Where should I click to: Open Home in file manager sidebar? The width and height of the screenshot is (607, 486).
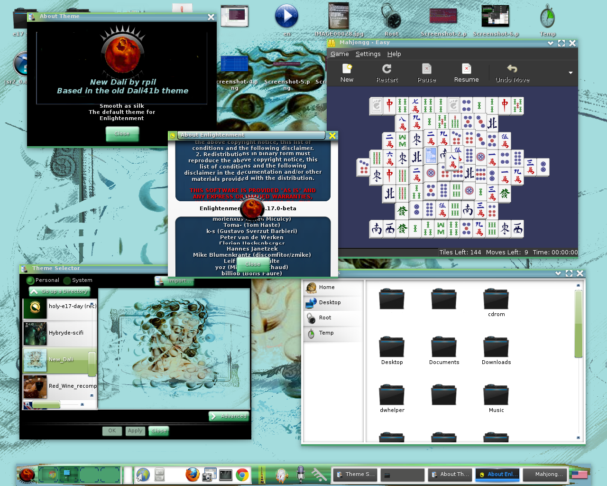point(333,288)
